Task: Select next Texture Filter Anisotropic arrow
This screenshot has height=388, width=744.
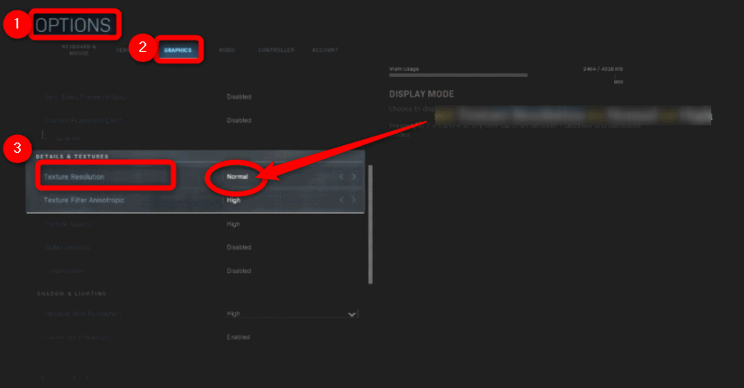Action: [354, 200]
